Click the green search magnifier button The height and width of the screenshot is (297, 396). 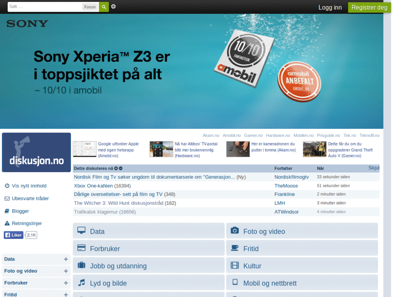(x=104, y=7)
